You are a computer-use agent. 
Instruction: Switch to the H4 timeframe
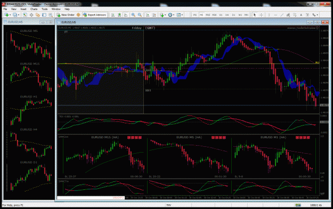pyautogui.click(x=227, y=15)
